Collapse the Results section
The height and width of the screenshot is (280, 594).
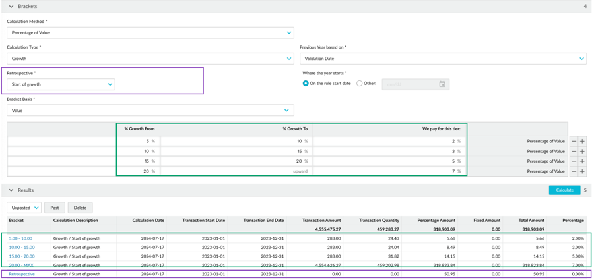tap(11, 190)
